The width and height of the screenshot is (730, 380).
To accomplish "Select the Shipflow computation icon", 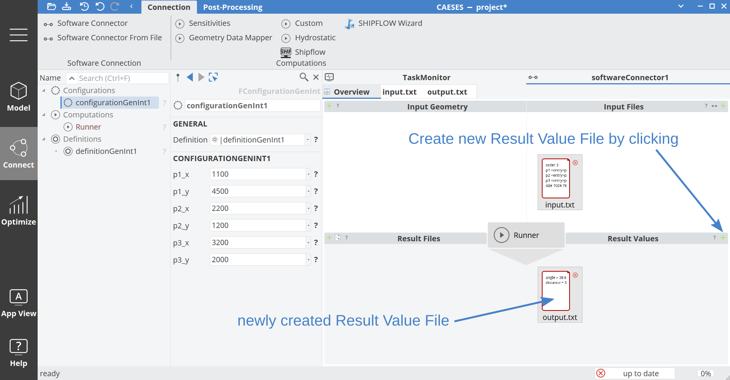I will click(286, 52).
